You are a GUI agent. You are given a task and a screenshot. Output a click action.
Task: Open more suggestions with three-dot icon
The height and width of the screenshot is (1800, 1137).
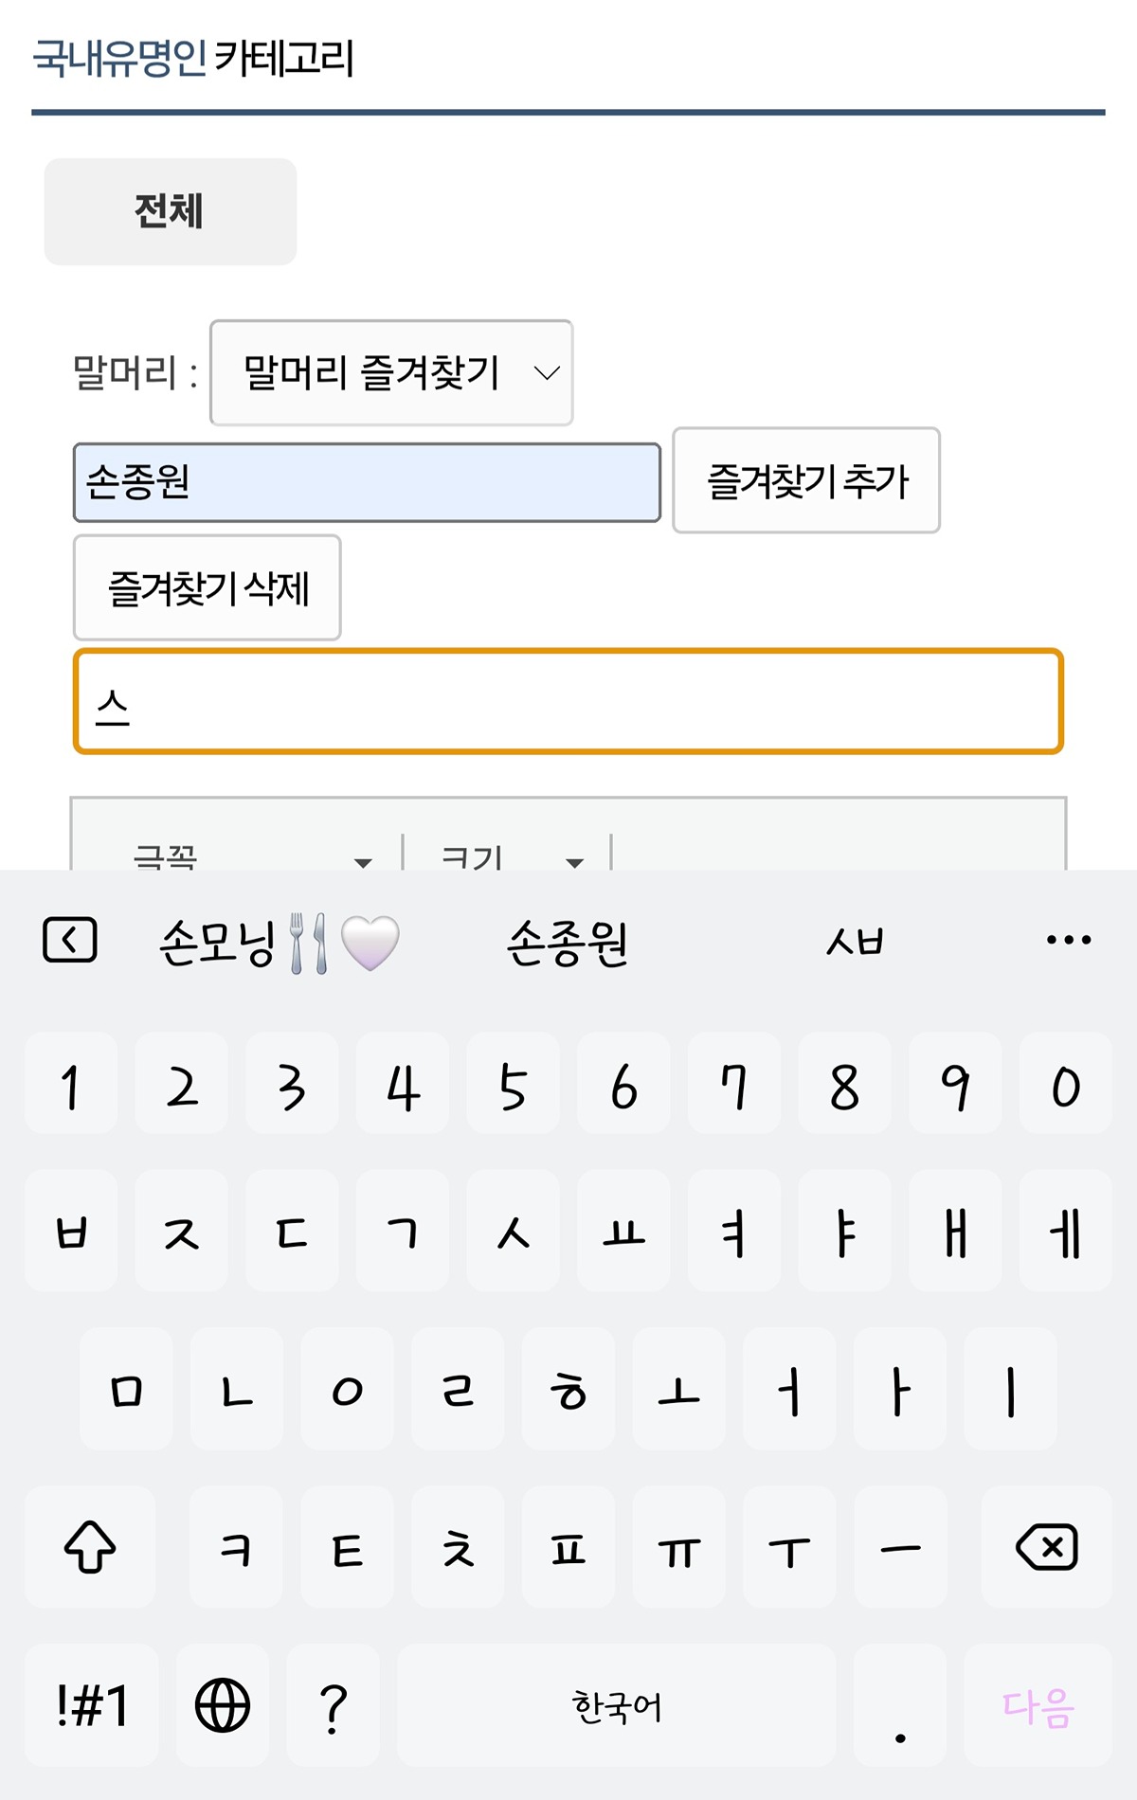click(x=1068, y=940)
